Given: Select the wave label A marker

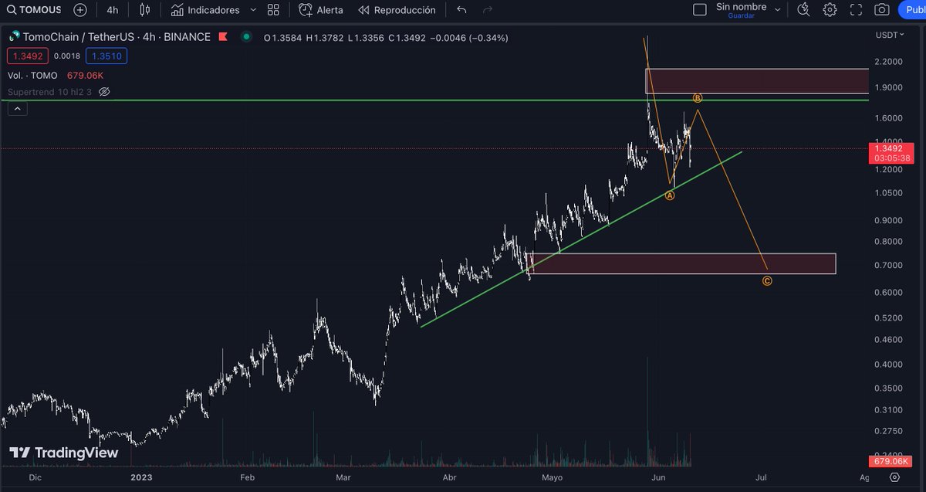Looking at the screenshot, I should pyautogui.click(x=670, y=196).
